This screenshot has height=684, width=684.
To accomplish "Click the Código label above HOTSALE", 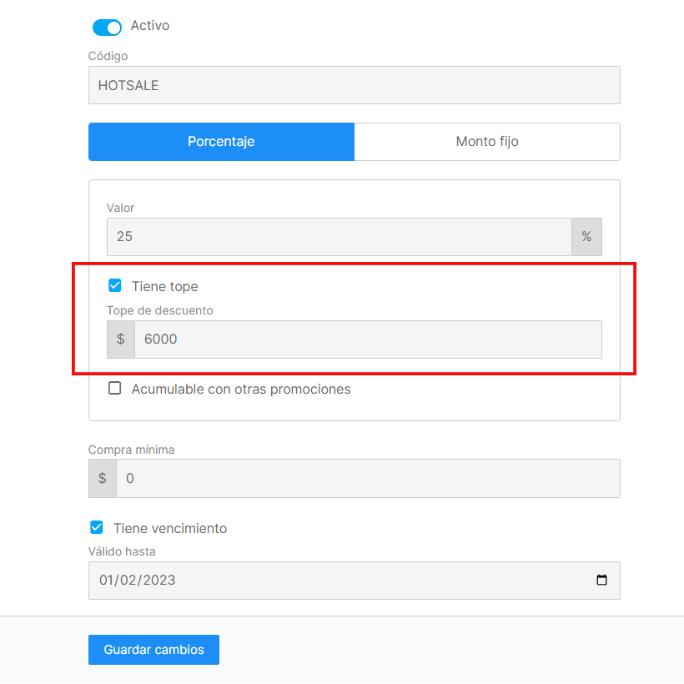I will pos(108,56).
